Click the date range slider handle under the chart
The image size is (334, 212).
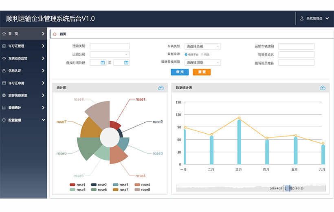click(285, 188)
